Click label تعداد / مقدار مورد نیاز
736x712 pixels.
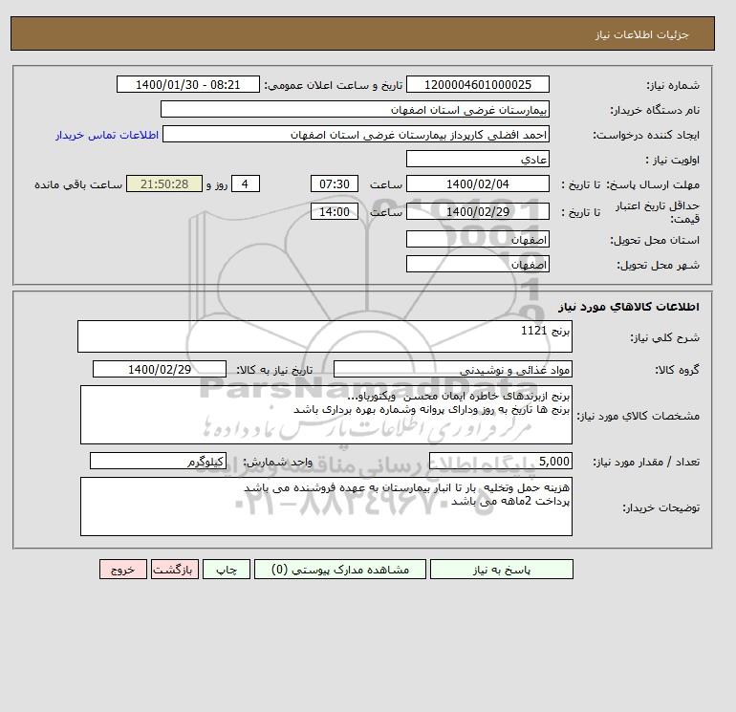pyautogui.click(x=646, y=463)
